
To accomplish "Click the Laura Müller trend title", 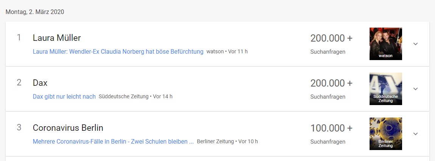I will point(57,38).
